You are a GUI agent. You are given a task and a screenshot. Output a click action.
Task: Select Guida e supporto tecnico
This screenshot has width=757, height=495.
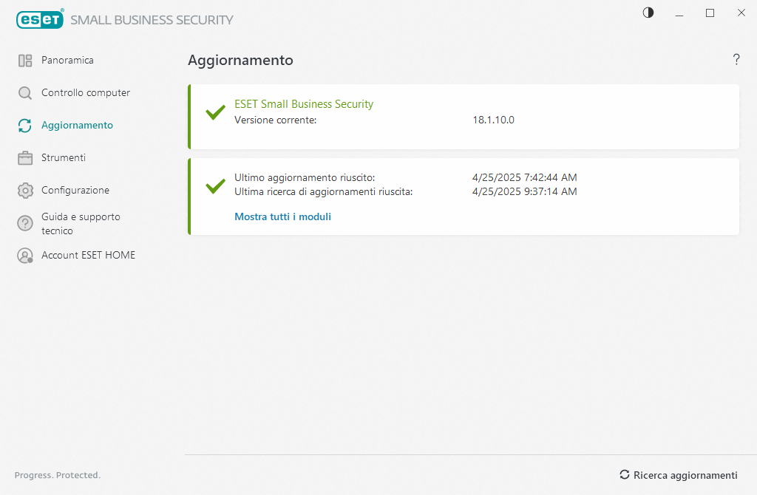(x=81, y=224)
